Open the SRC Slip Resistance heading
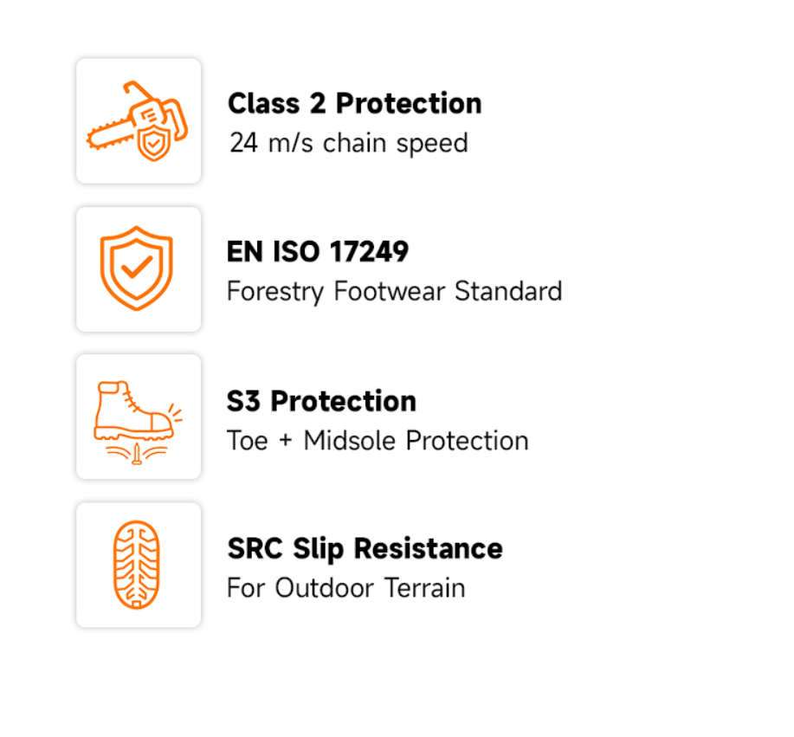This screenshot has width=794, height=737. coord(365,549)
